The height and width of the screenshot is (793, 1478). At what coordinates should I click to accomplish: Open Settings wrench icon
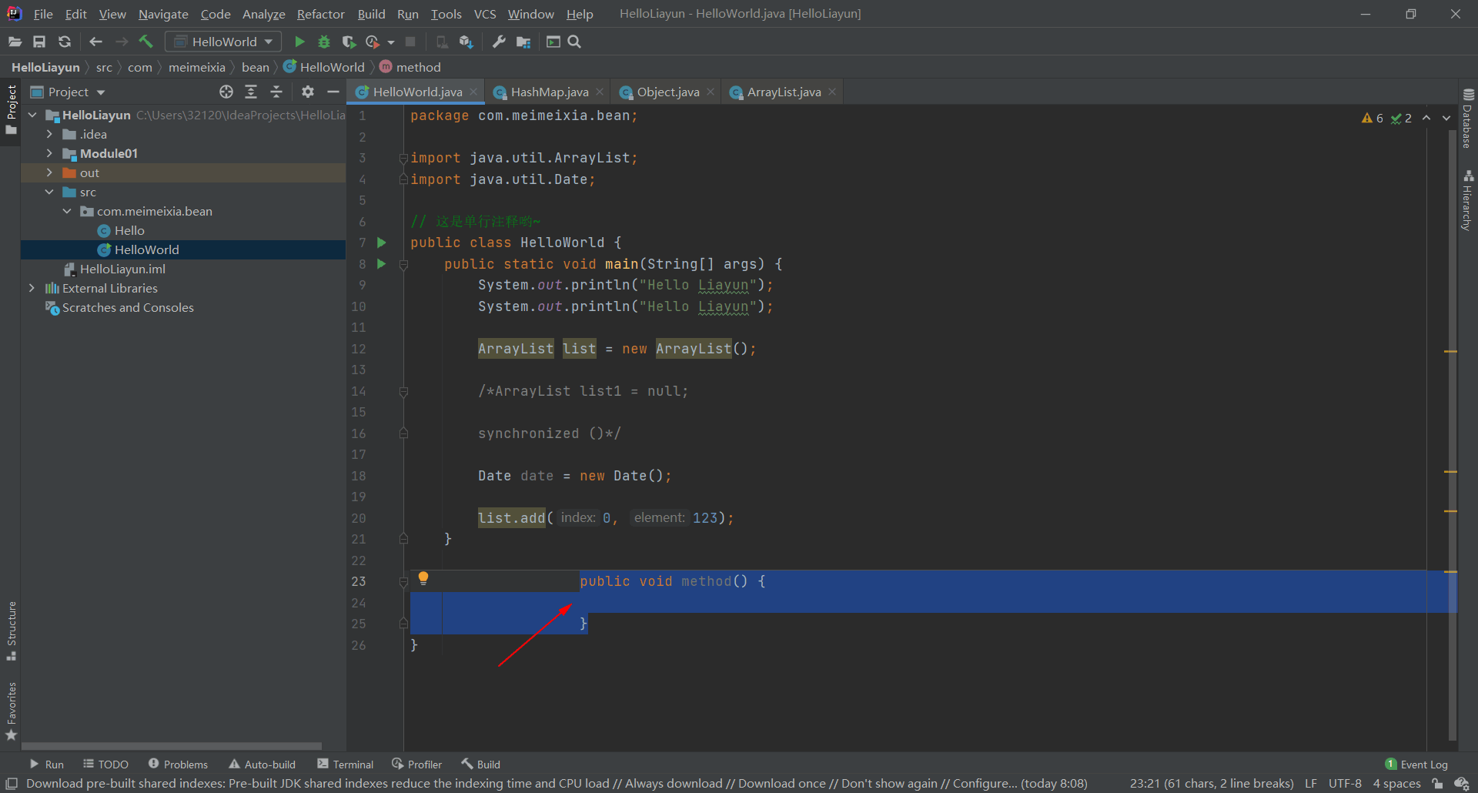pos(499,42)
